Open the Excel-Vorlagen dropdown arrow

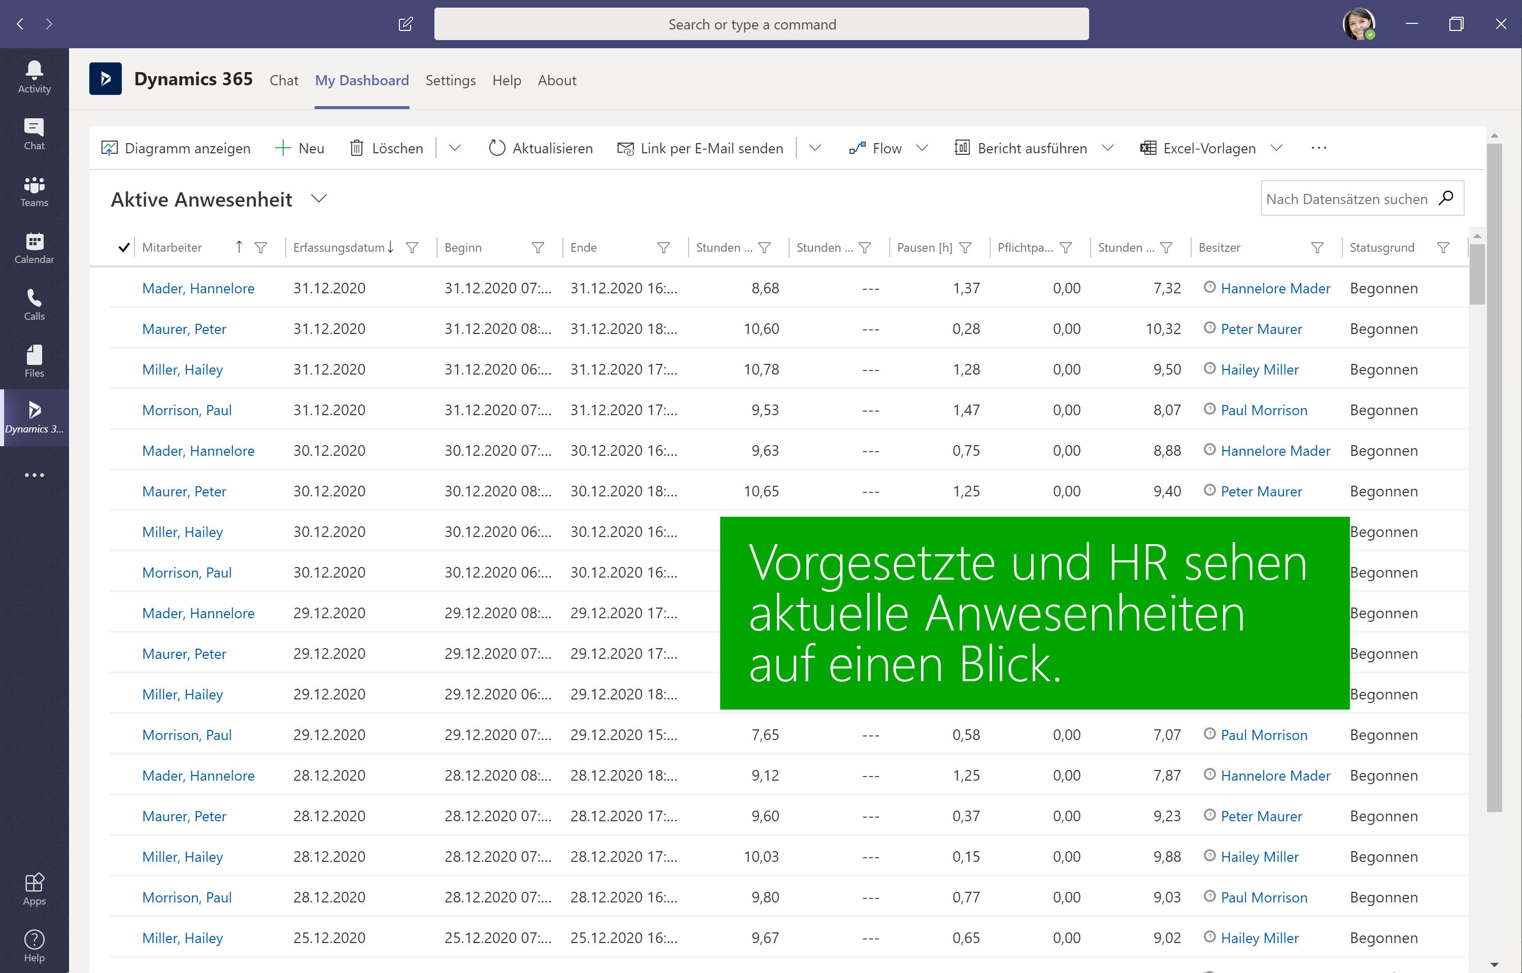[1277, 148]
